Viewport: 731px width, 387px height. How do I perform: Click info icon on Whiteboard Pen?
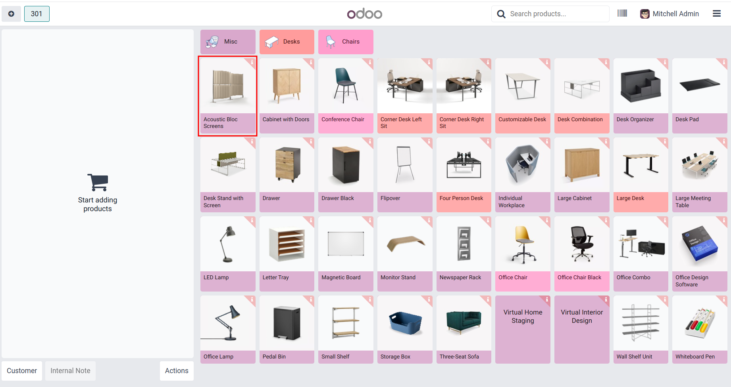pyautogui.click(x=724, y=299)
